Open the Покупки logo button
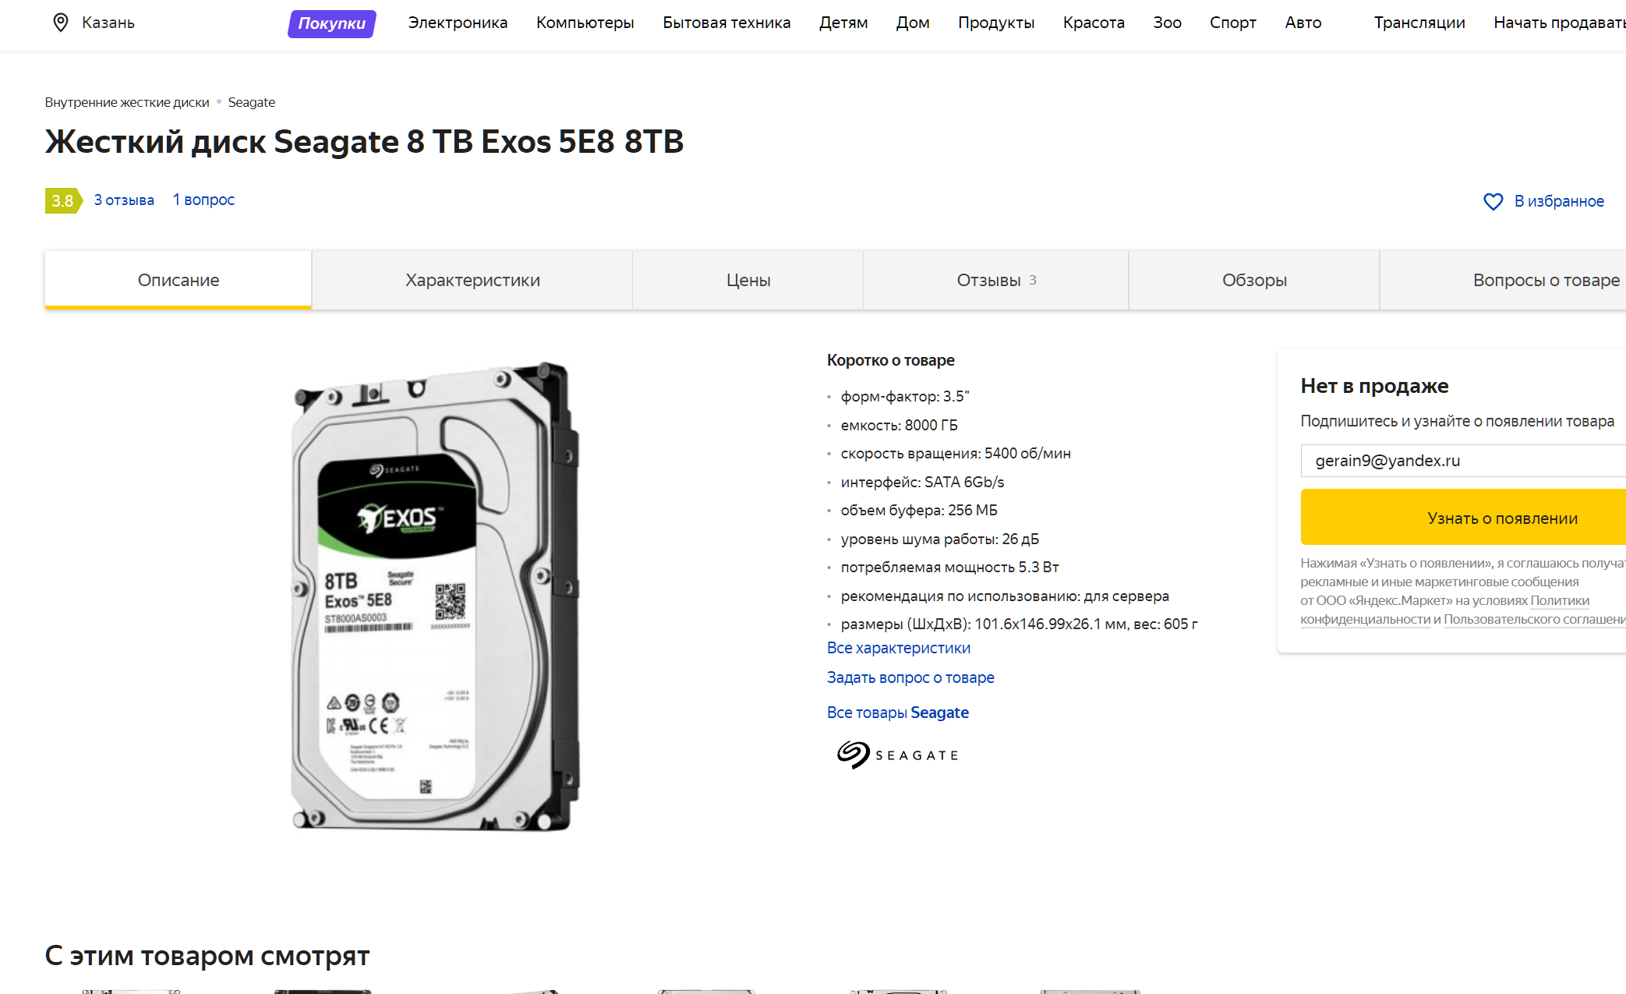The height and width of the screenshot is (994, 1626). tap(332, 23)
